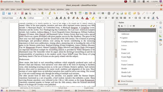This screenshot has width=163, height=92.
Task: Open the Tools menu
Action: (x=53, y=9)
